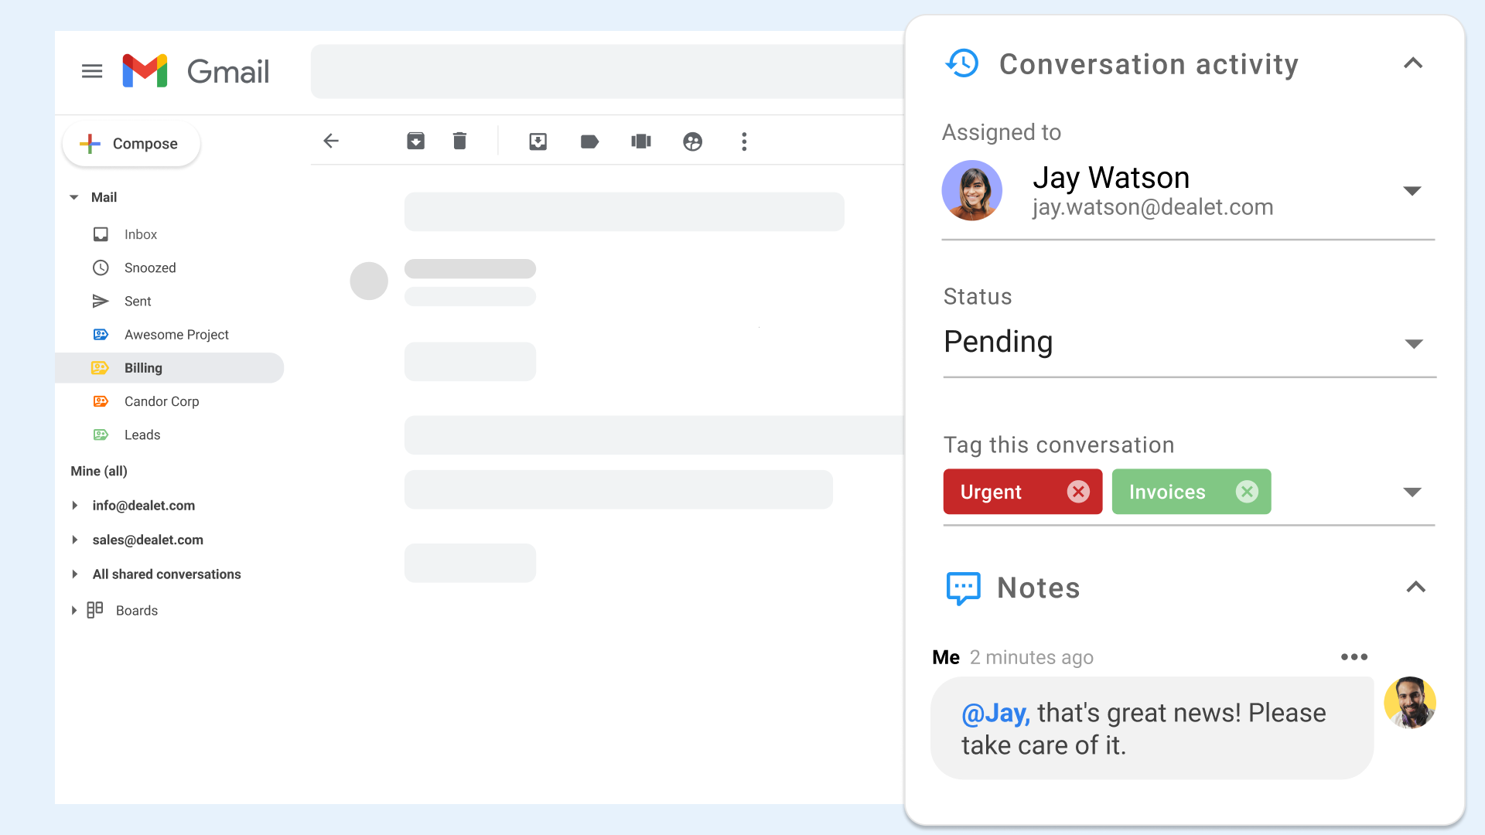Click the shared conversation people icon
1485x835 pixels.
tap(692, 141)
